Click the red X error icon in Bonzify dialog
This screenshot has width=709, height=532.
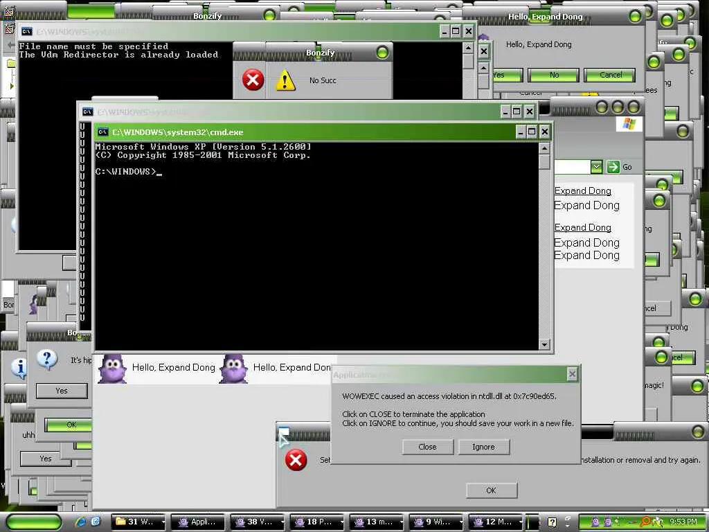coord(253,80)
